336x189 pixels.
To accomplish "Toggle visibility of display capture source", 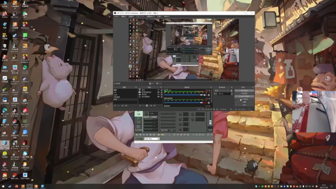I will 158,97.
